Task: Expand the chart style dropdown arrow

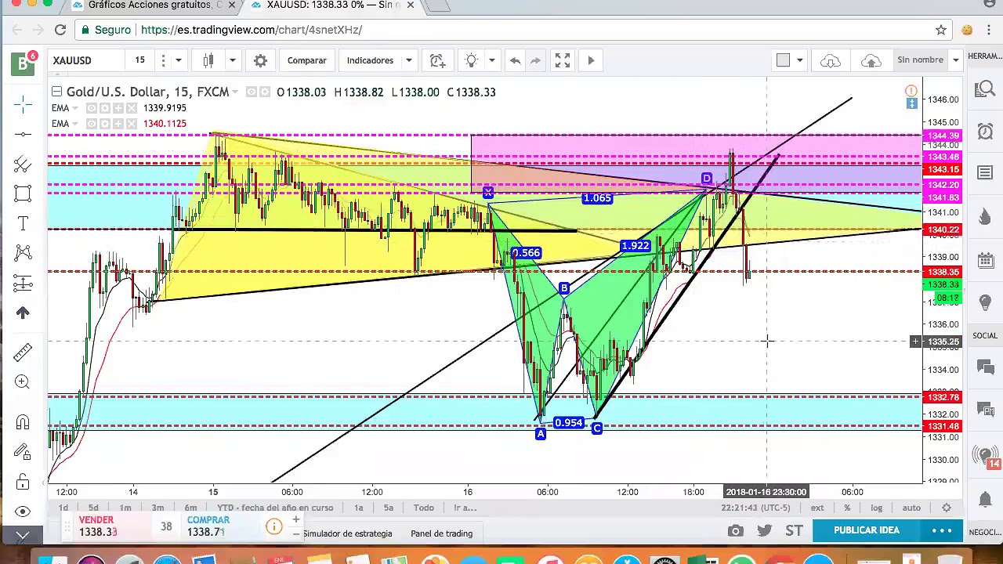Action: (232, 60)
